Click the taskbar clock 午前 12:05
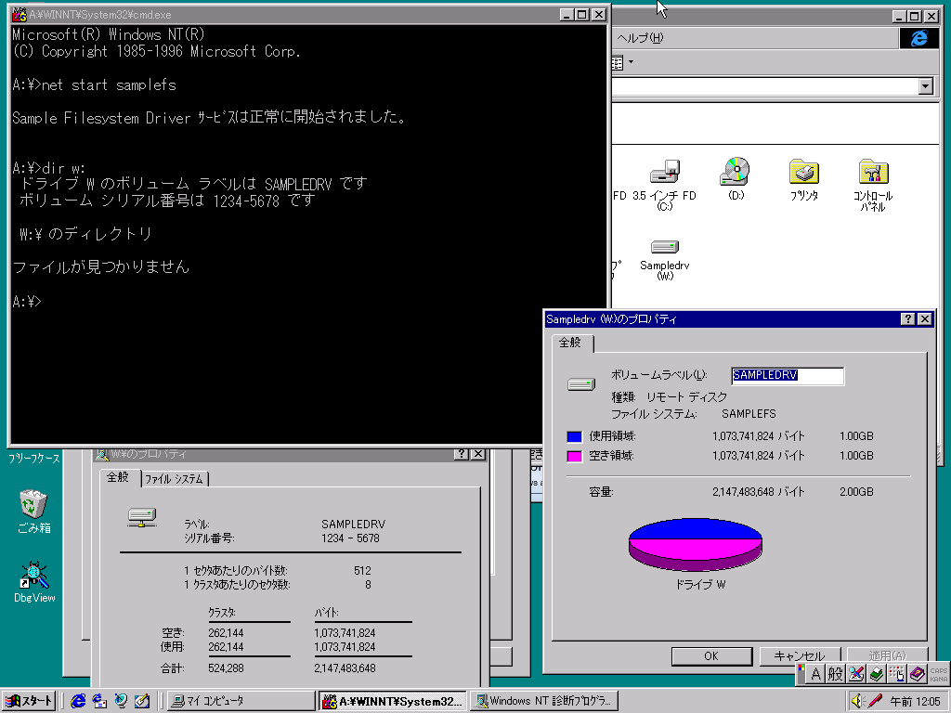 coord(916,701)
